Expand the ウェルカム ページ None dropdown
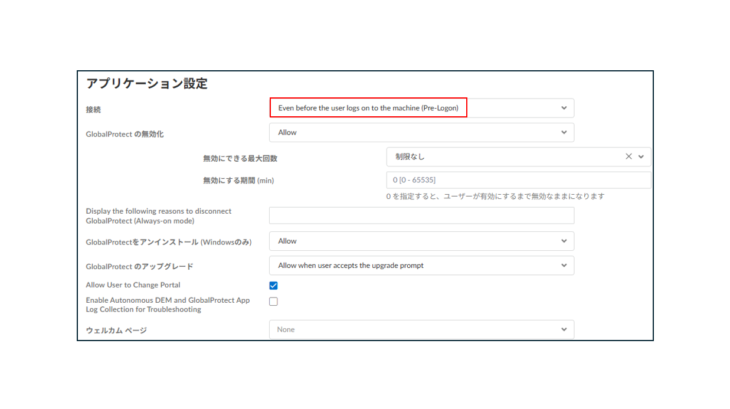The height and width of the screenshot is (409, 730). click(x=421, y=329)
